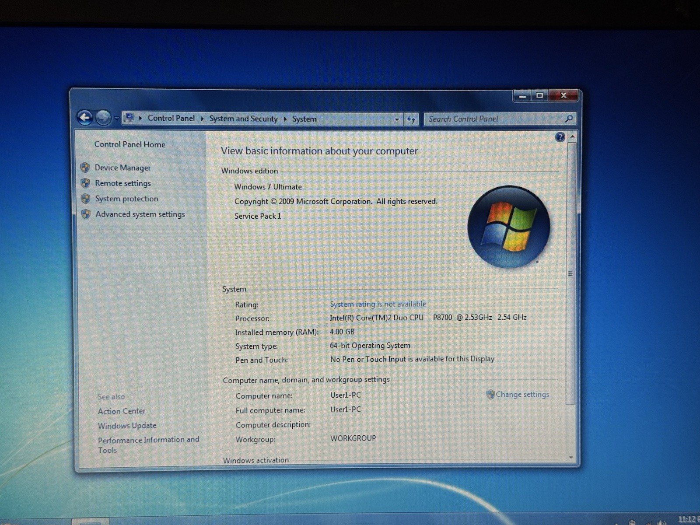Click System rating is not available link
The height and width of the screenshot is (525, 700).
(378, 304)
